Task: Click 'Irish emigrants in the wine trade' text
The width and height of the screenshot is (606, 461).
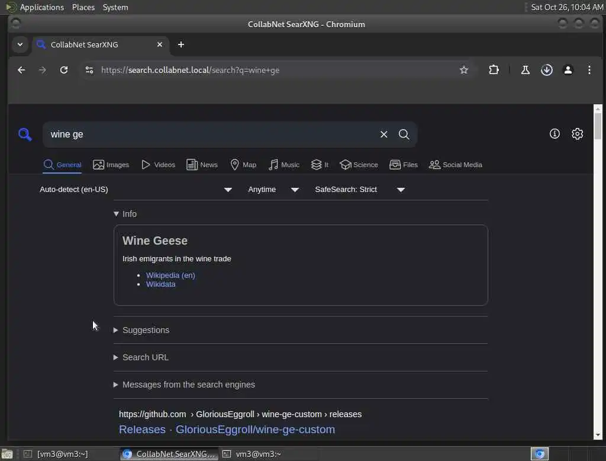Action: click(176, 259)
